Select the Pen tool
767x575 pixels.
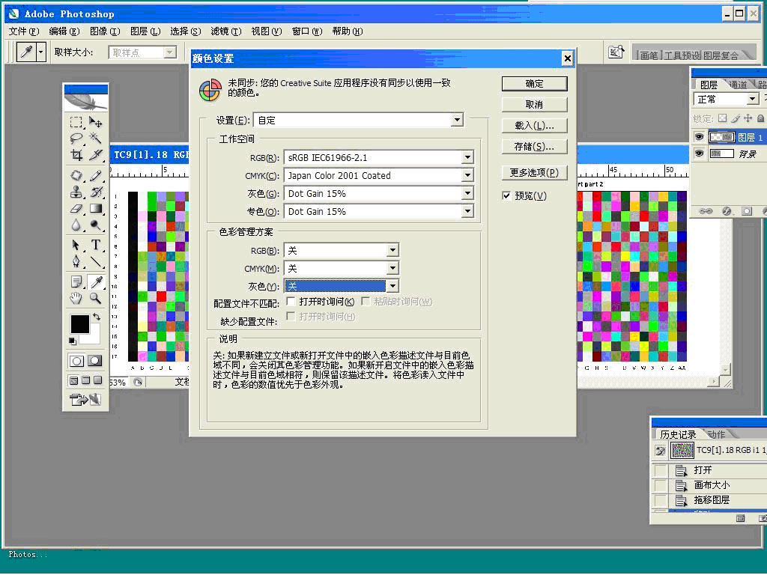[76, 261]
